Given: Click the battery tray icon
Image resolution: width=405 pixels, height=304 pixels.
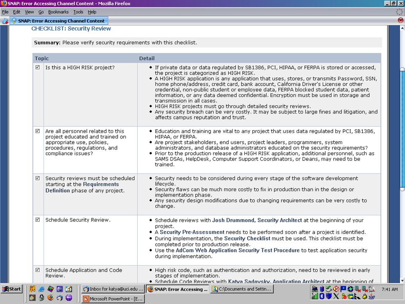Looking at the screenshot, I should coord(322,289).
